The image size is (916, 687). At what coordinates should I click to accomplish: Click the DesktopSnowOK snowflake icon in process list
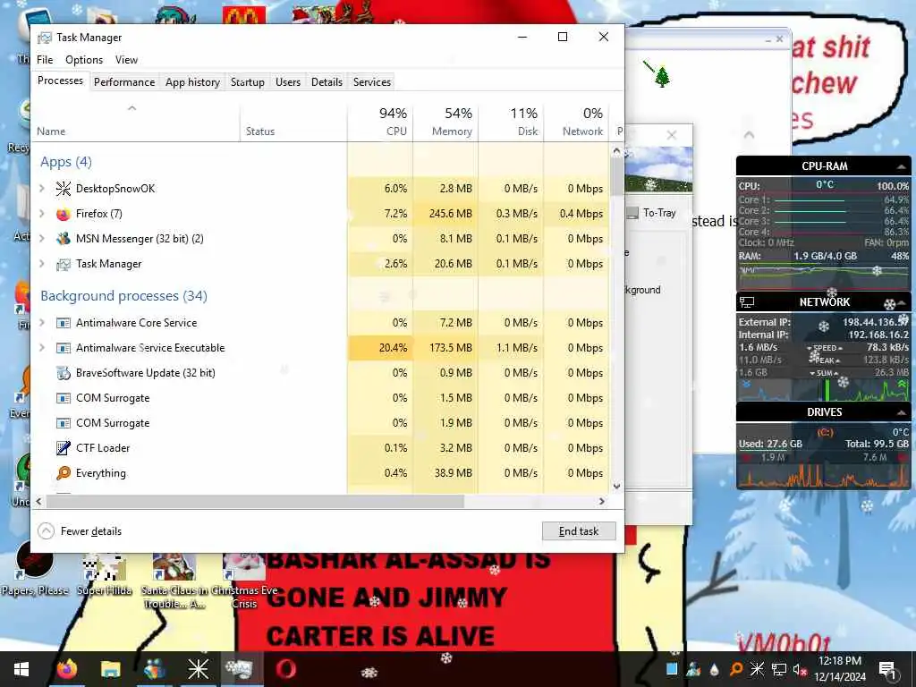[x=64, y=189]
